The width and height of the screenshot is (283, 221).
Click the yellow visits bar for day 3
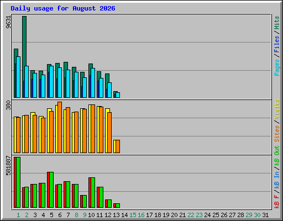tap(32, 133)
